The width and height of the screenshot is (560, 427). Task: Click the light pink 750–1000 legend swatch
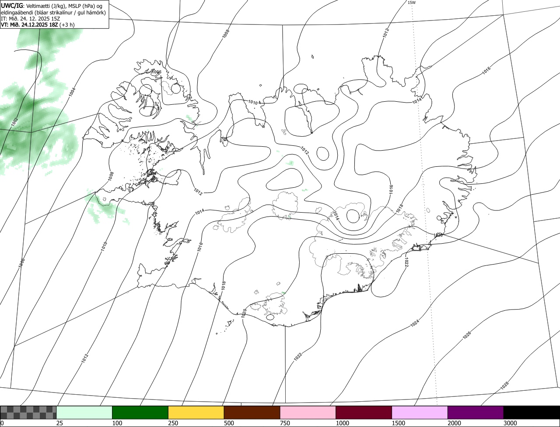[308, 412]
